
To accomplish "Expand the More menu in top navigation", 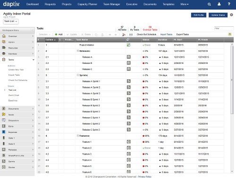I will [x=185, y=4].
